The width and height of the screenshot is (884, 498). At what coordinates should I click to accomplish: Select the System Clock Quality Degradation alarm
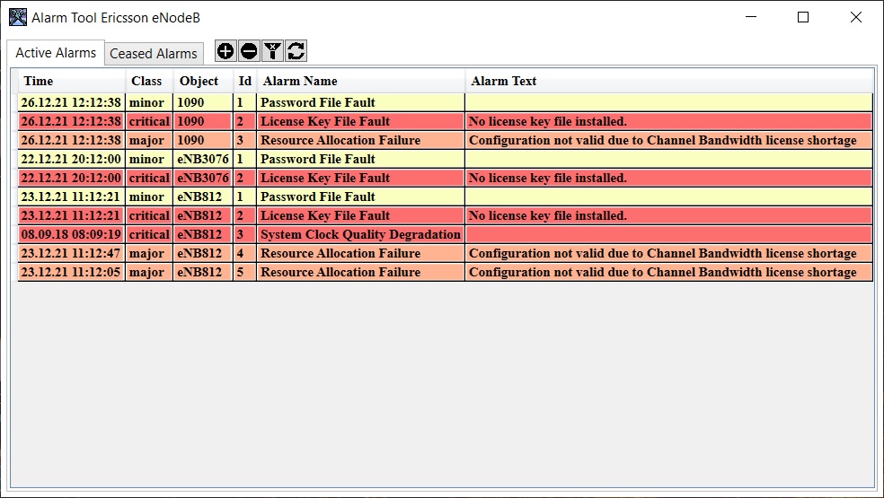click(359, 234)
